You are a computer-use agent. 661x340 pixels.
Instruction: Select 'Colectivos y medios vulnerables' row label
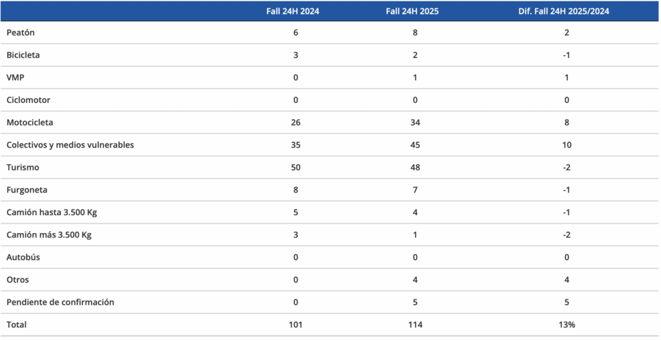pyautogui.click(x=70, y=145)
